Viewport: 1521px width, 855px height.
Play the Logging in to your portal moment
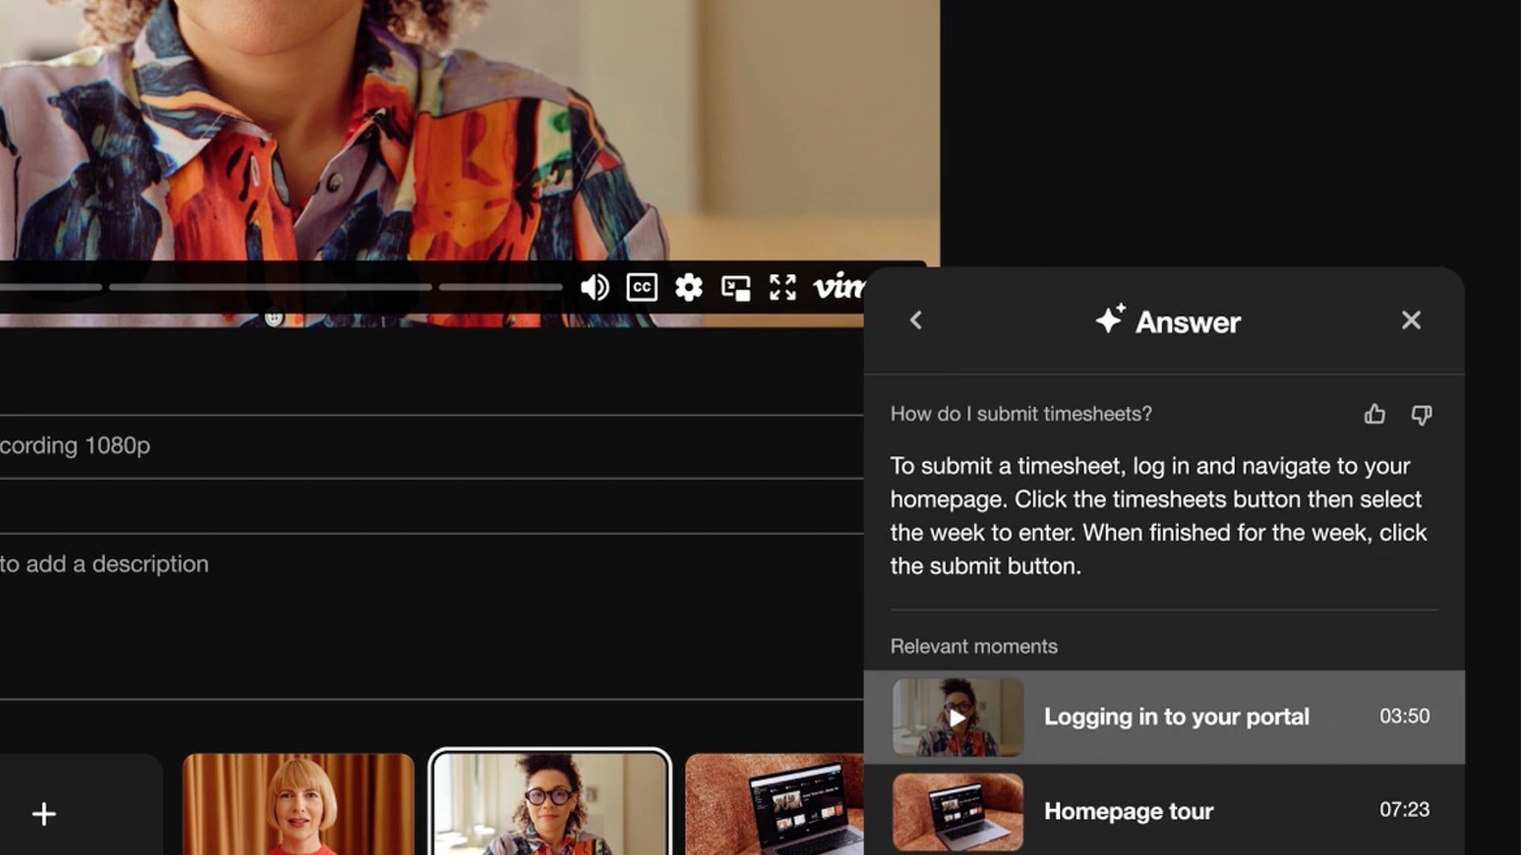[957, 716]
